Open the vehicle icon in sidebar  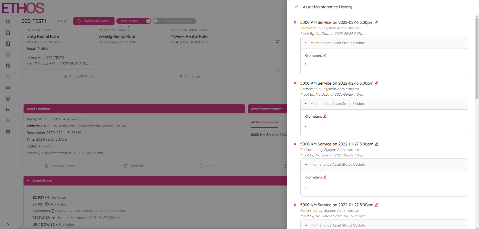[x=8, y=88]
